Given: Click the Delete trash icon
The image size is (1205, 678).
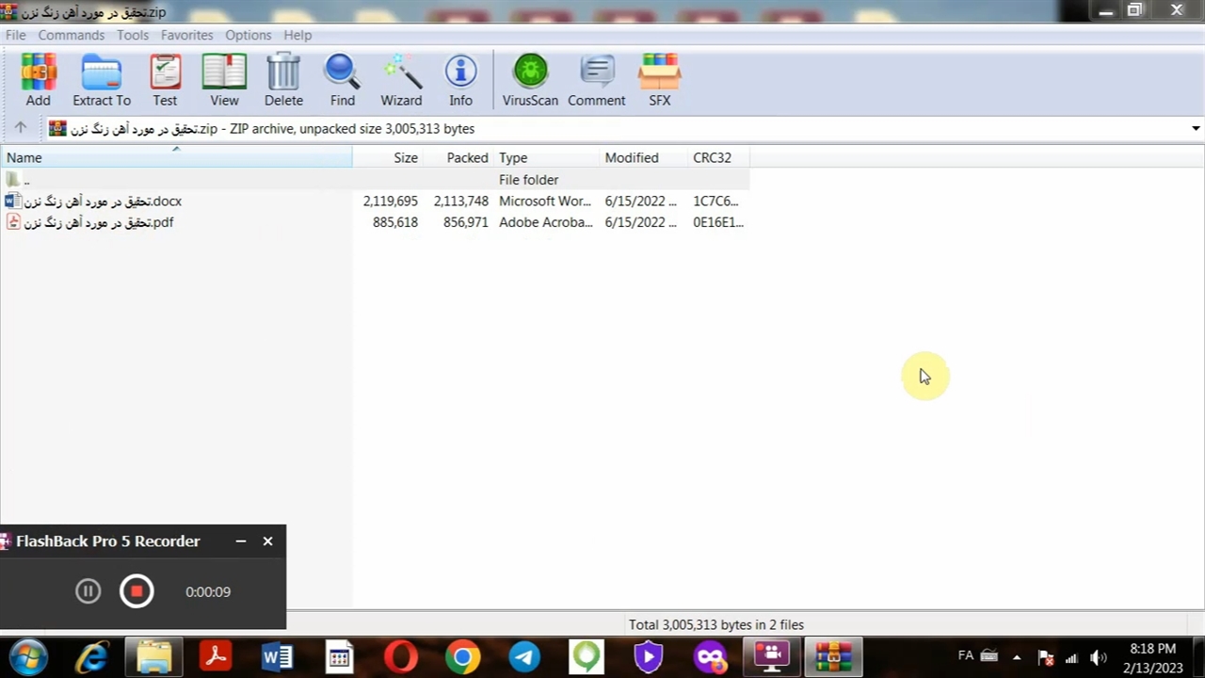Looking at the screenshot, I should tap(283, 79).
